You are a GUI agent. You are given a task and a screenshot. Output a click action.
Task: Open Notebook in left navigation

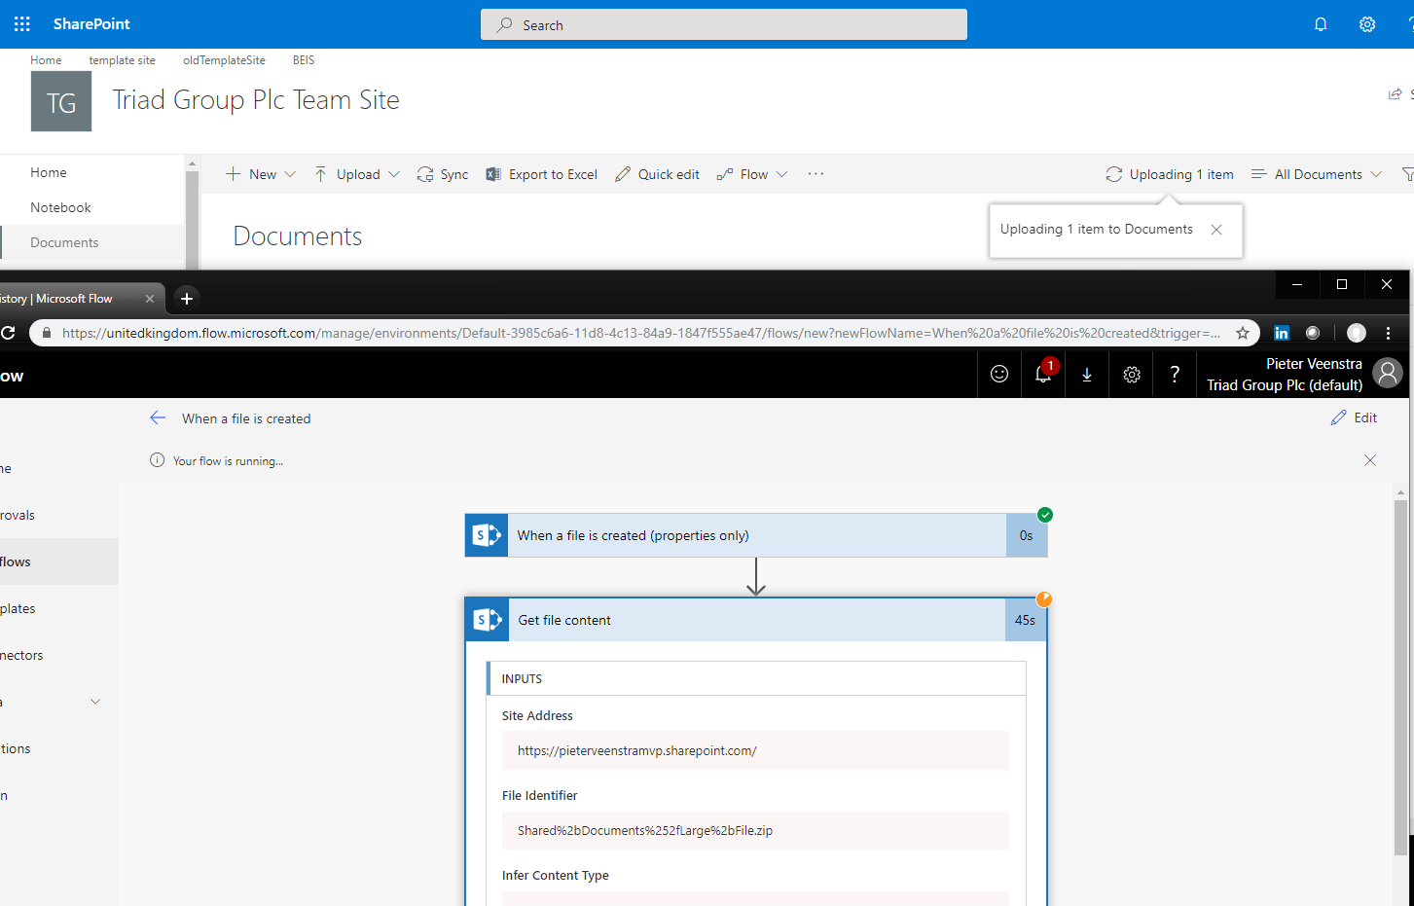(60, 207)
